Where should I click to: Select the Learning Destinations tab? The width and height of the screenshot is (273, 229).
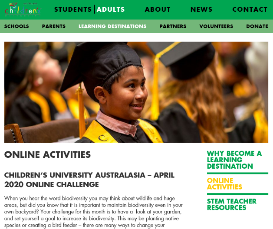pos(112,26)
